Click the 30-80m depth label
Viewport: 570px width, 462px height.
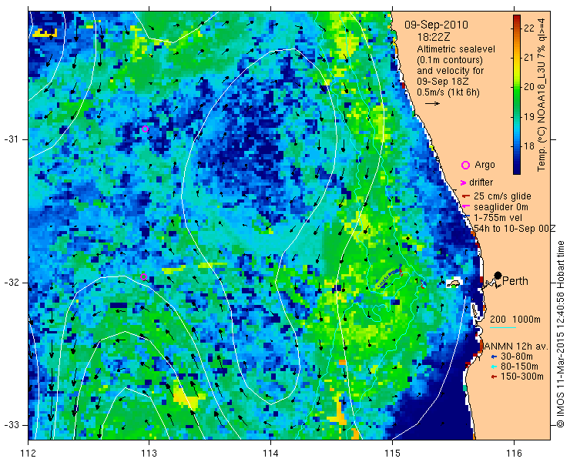click(517, 357)
